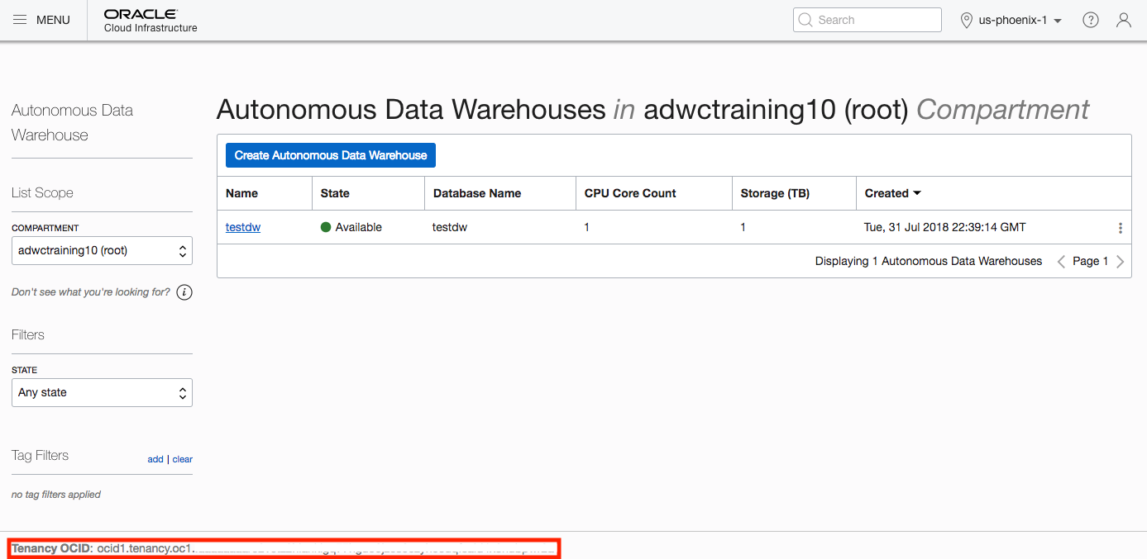Click the info icon beside compartment hint
The height and width of the screenshot is (559, 1147).
(184, 292)
